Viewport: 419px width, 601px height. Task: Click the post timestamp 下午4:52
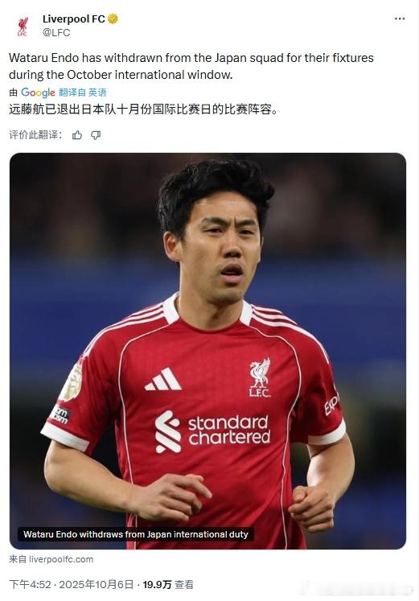tap(30, 584)
